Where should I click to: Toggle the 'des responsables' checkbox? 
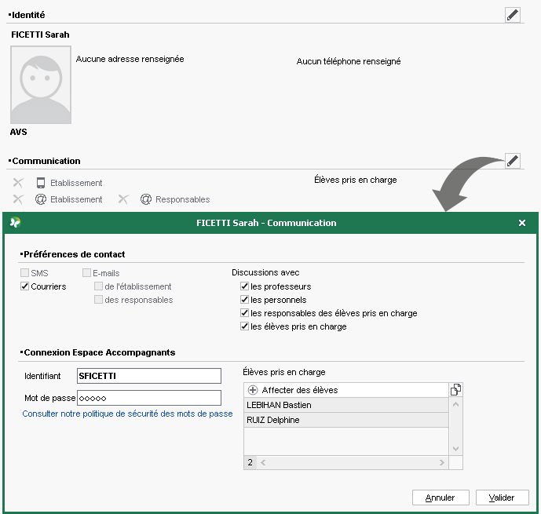click(98, 300)
